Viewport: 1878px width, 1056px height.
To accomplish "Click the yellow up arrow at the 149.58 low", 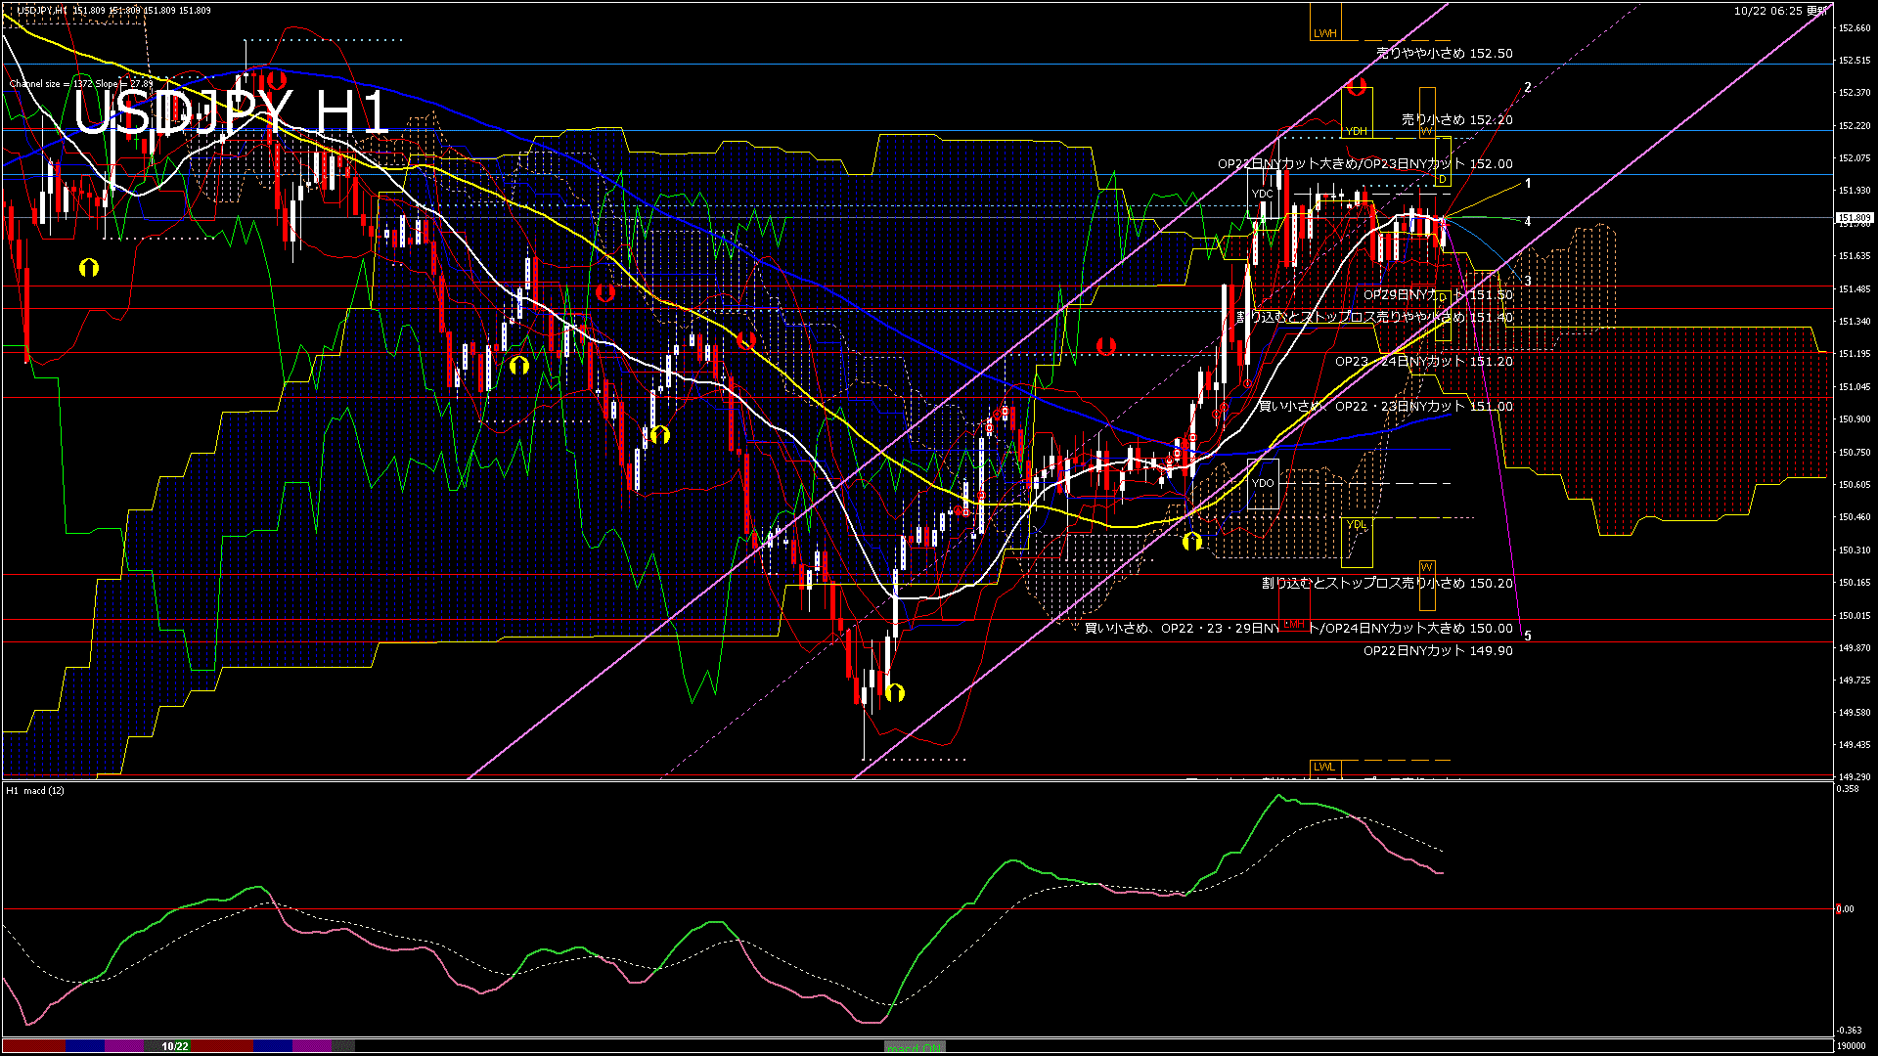I will [895, 693].
